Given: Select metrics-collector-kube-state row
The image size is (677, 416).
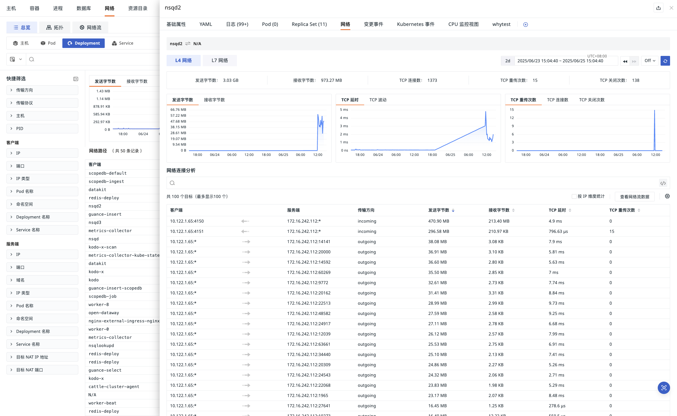Looking at the screenshot, I should click(x=123, y=255).
